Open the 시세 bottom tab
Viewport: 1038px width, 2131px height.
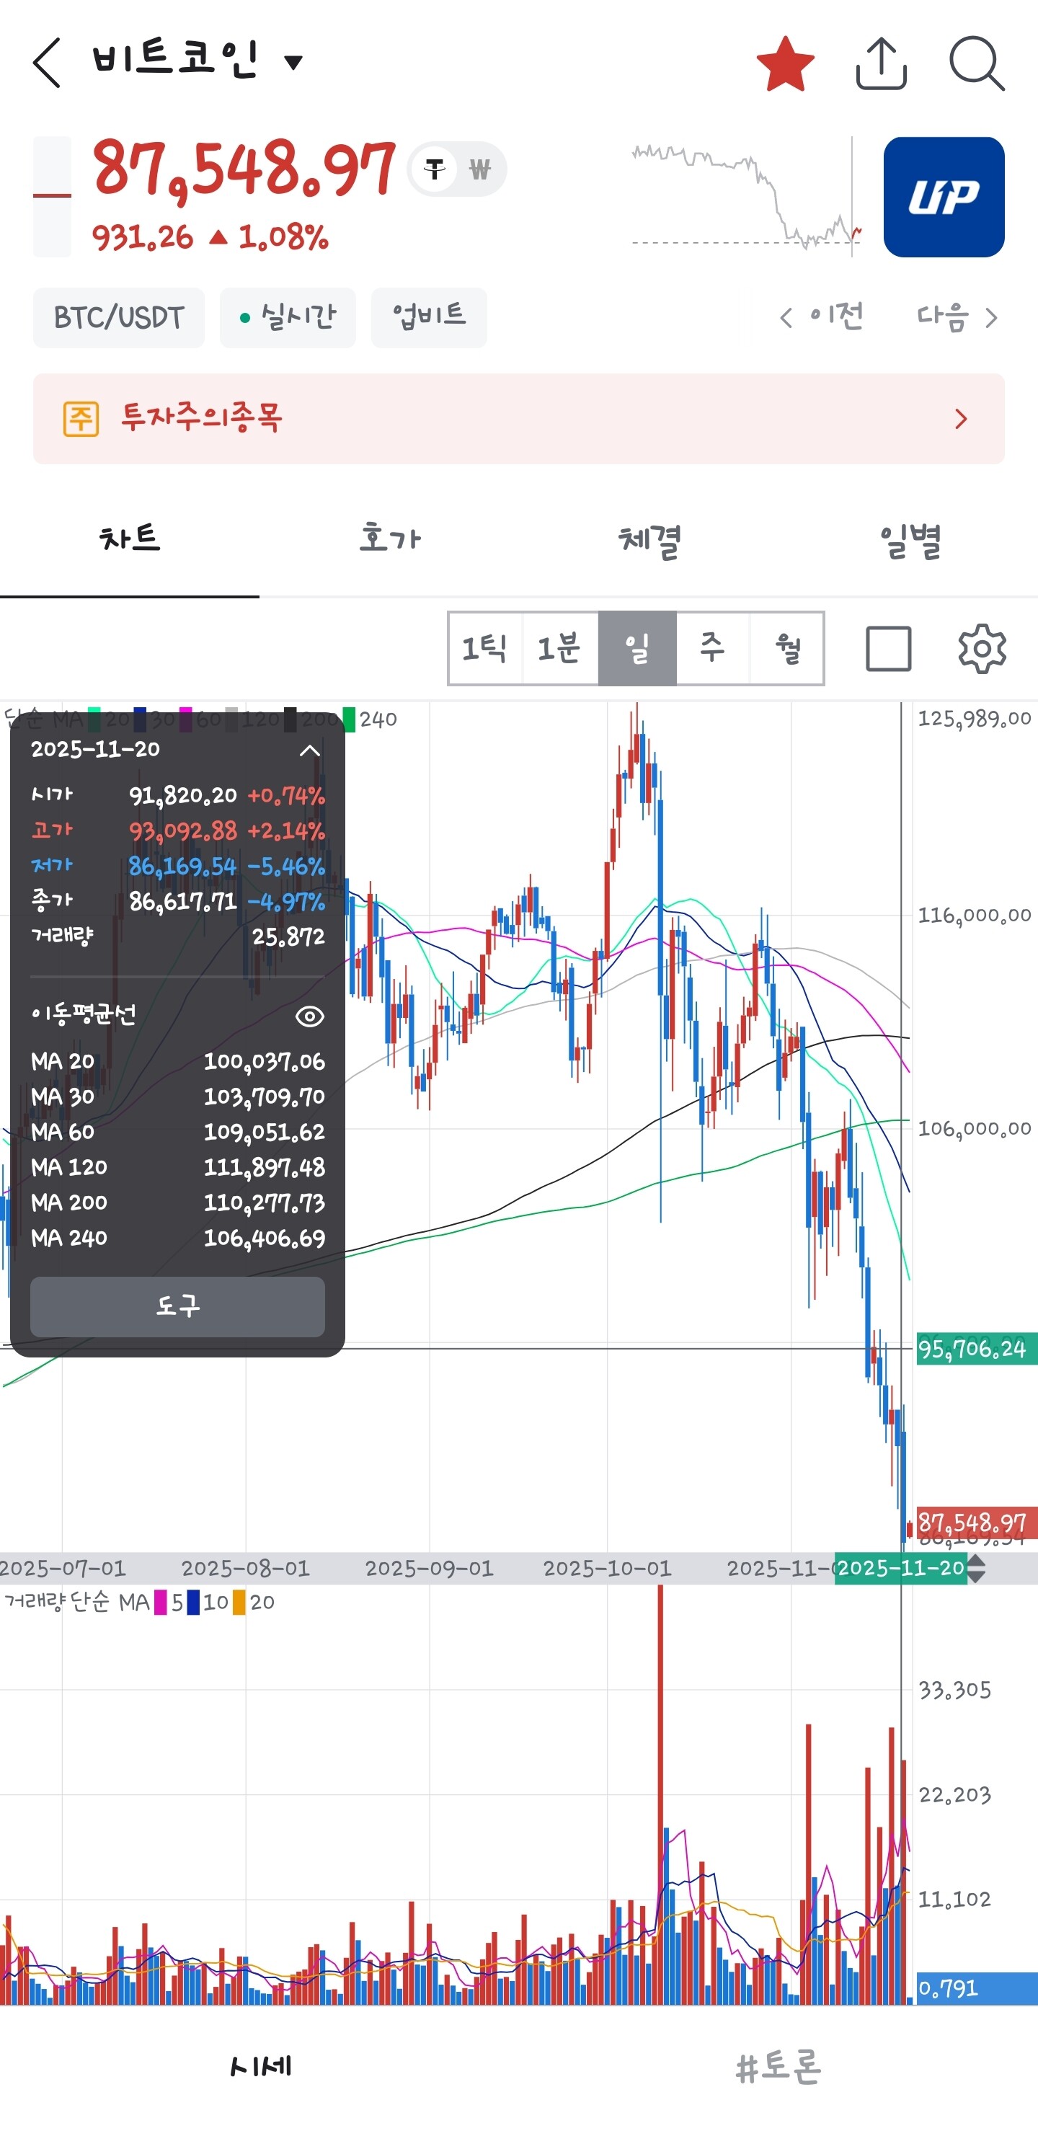pyautogui.click(x=259, y=2066)
